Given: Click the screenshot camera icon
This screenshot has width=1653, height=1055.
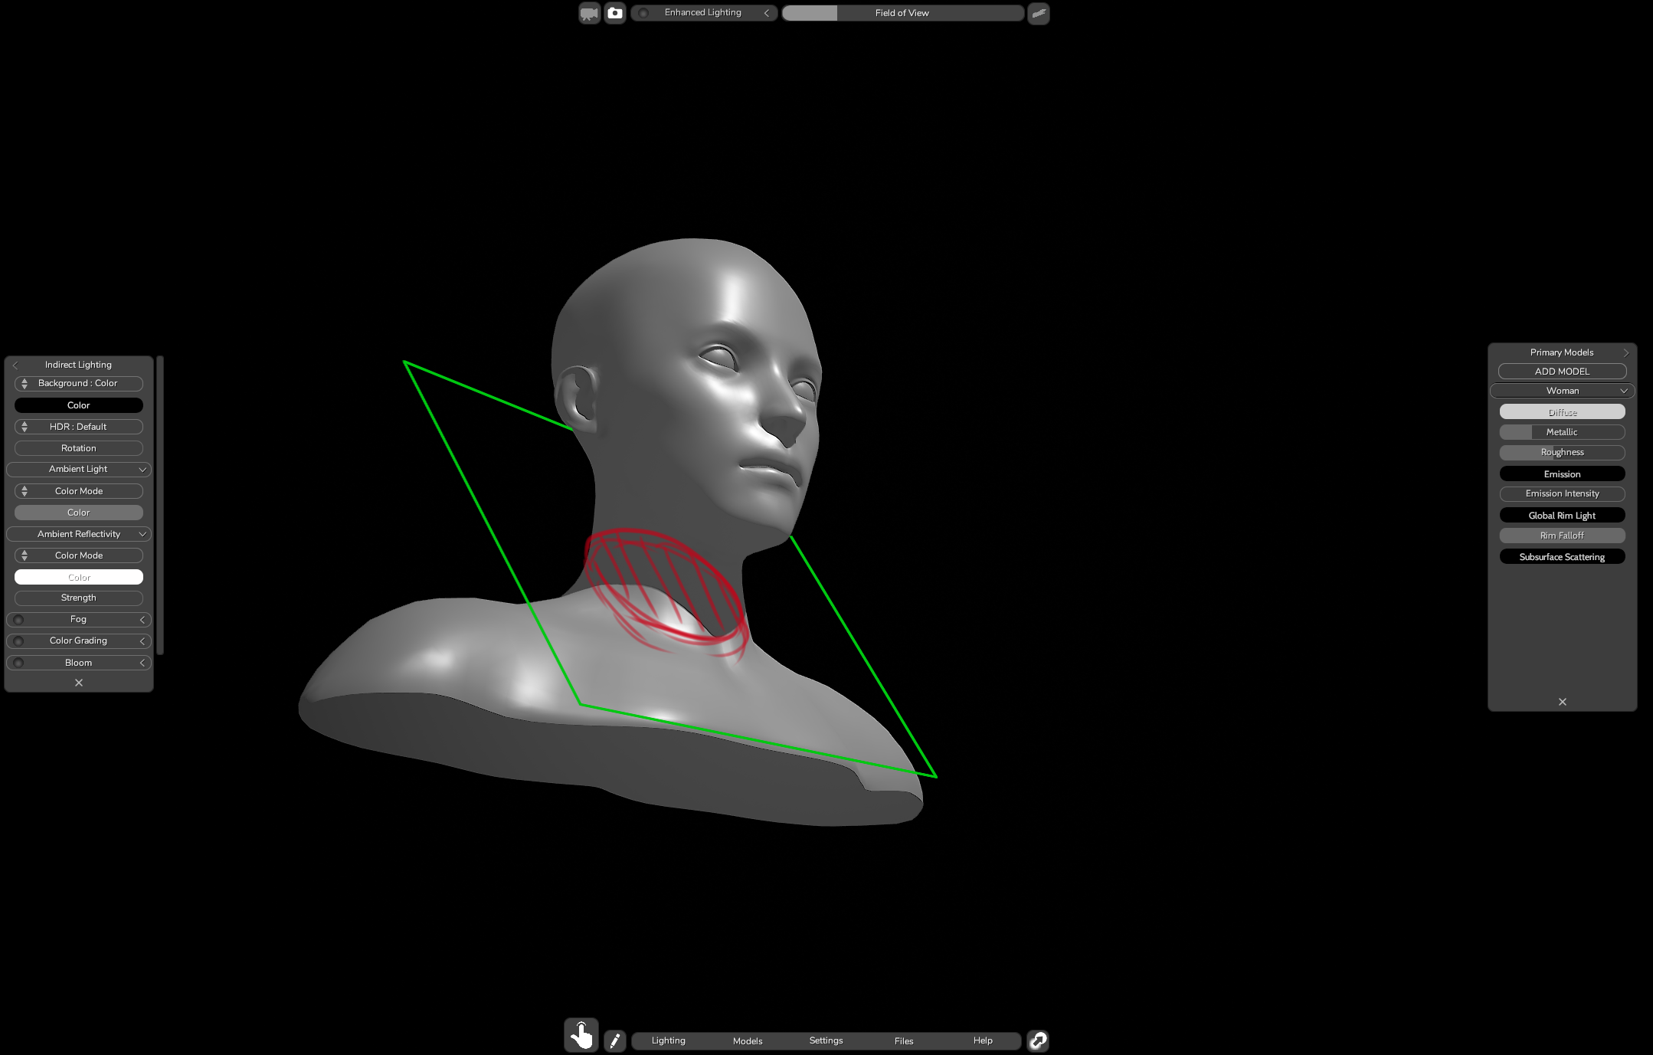Looking at the screenshot, I should pos(614,13).
